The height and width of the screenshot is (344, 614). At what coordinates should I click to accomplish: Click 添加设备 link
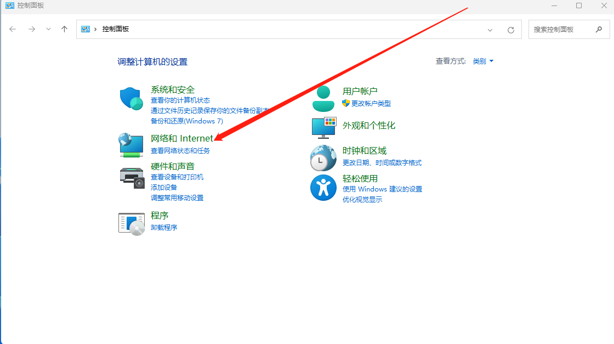click(164, 188)
